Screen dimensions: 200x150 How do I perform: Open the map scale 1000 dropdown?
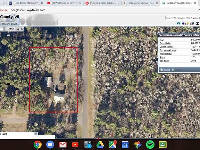[36, 134]
